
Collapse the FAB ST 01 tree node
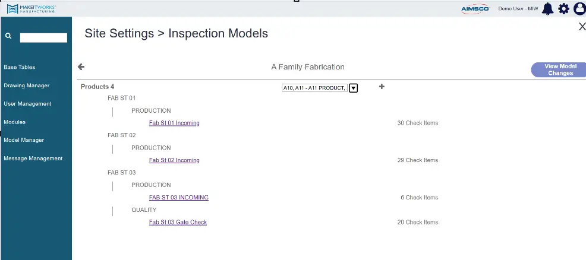click(x=121, y=98)
